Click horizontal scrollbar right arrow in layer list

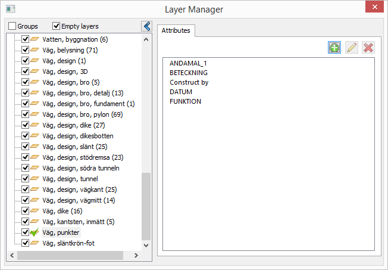tap(136, 255)
